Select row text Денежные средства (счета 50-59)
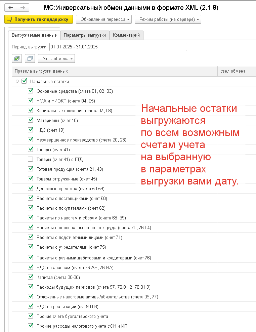256x332 pixels. coord(71,189)
